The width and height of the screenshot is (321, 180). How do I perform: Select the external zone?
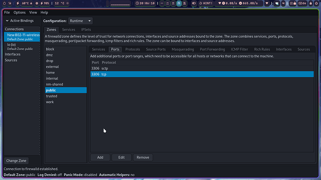tap(66, 67)
